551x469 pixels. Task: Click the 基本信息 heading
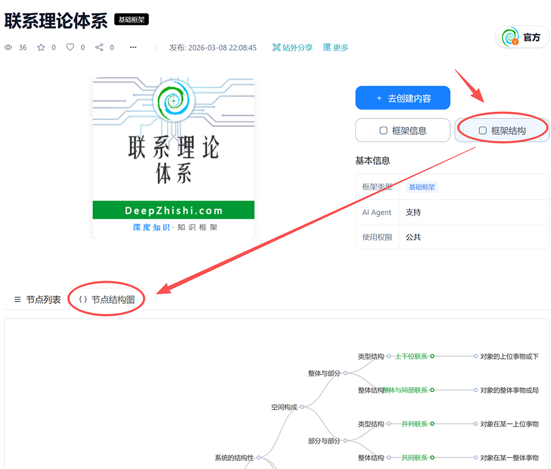pos(372,161)
